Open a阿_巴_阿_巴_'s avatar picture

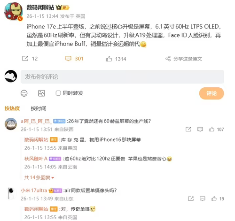click(x=11, y=124)
